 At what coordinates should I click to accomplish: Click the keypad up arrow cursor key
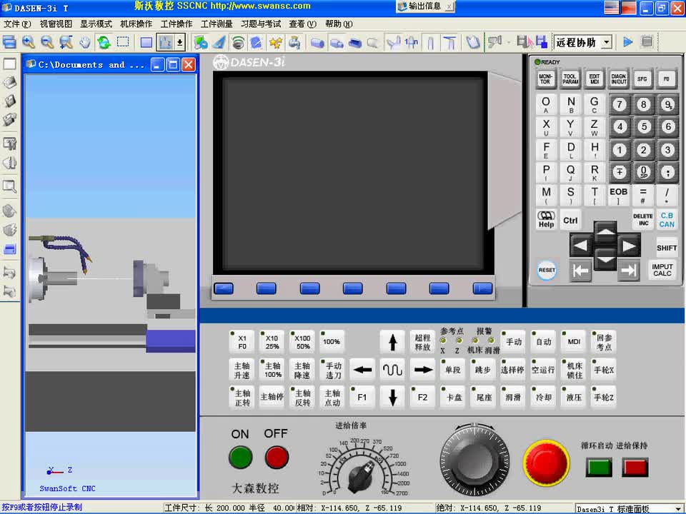point(605,232)
